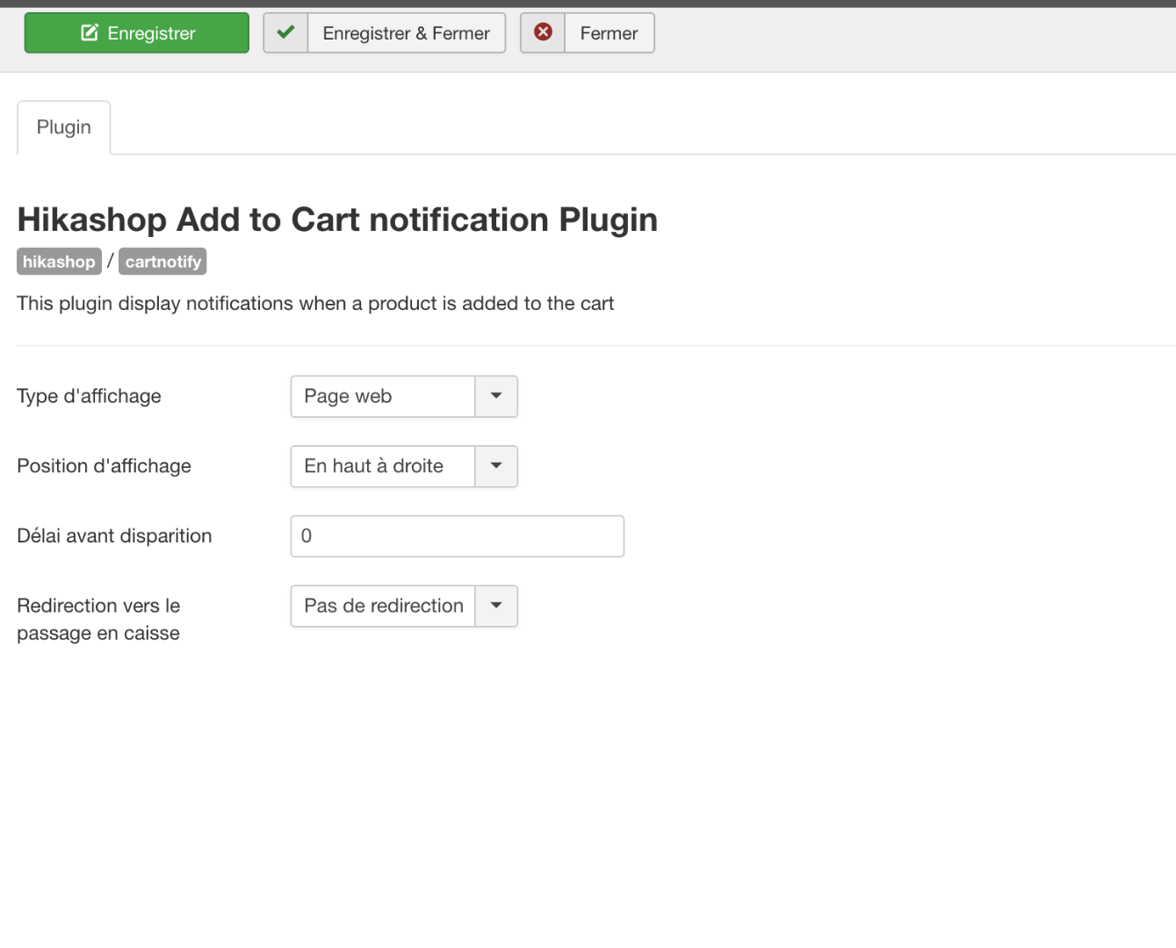Click the Position d'affichage label
The height and width of the screenshot is (948, 1176).
105,466
